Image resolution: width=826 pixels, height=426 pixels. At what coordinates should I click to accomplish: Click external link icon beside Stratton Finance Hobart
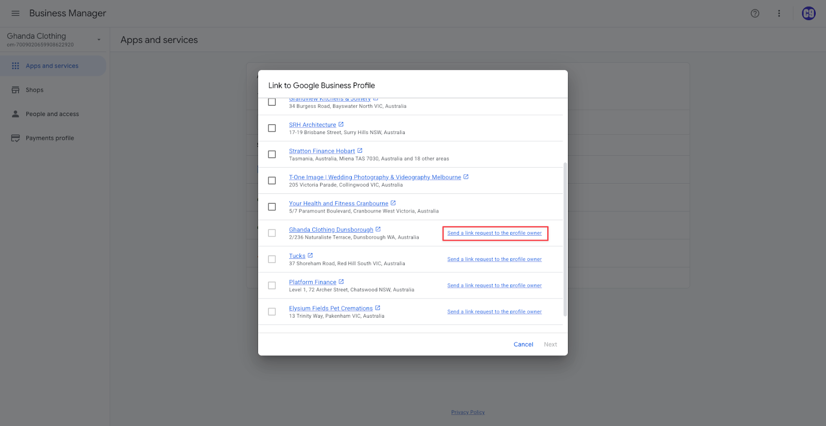pos(360,151)
